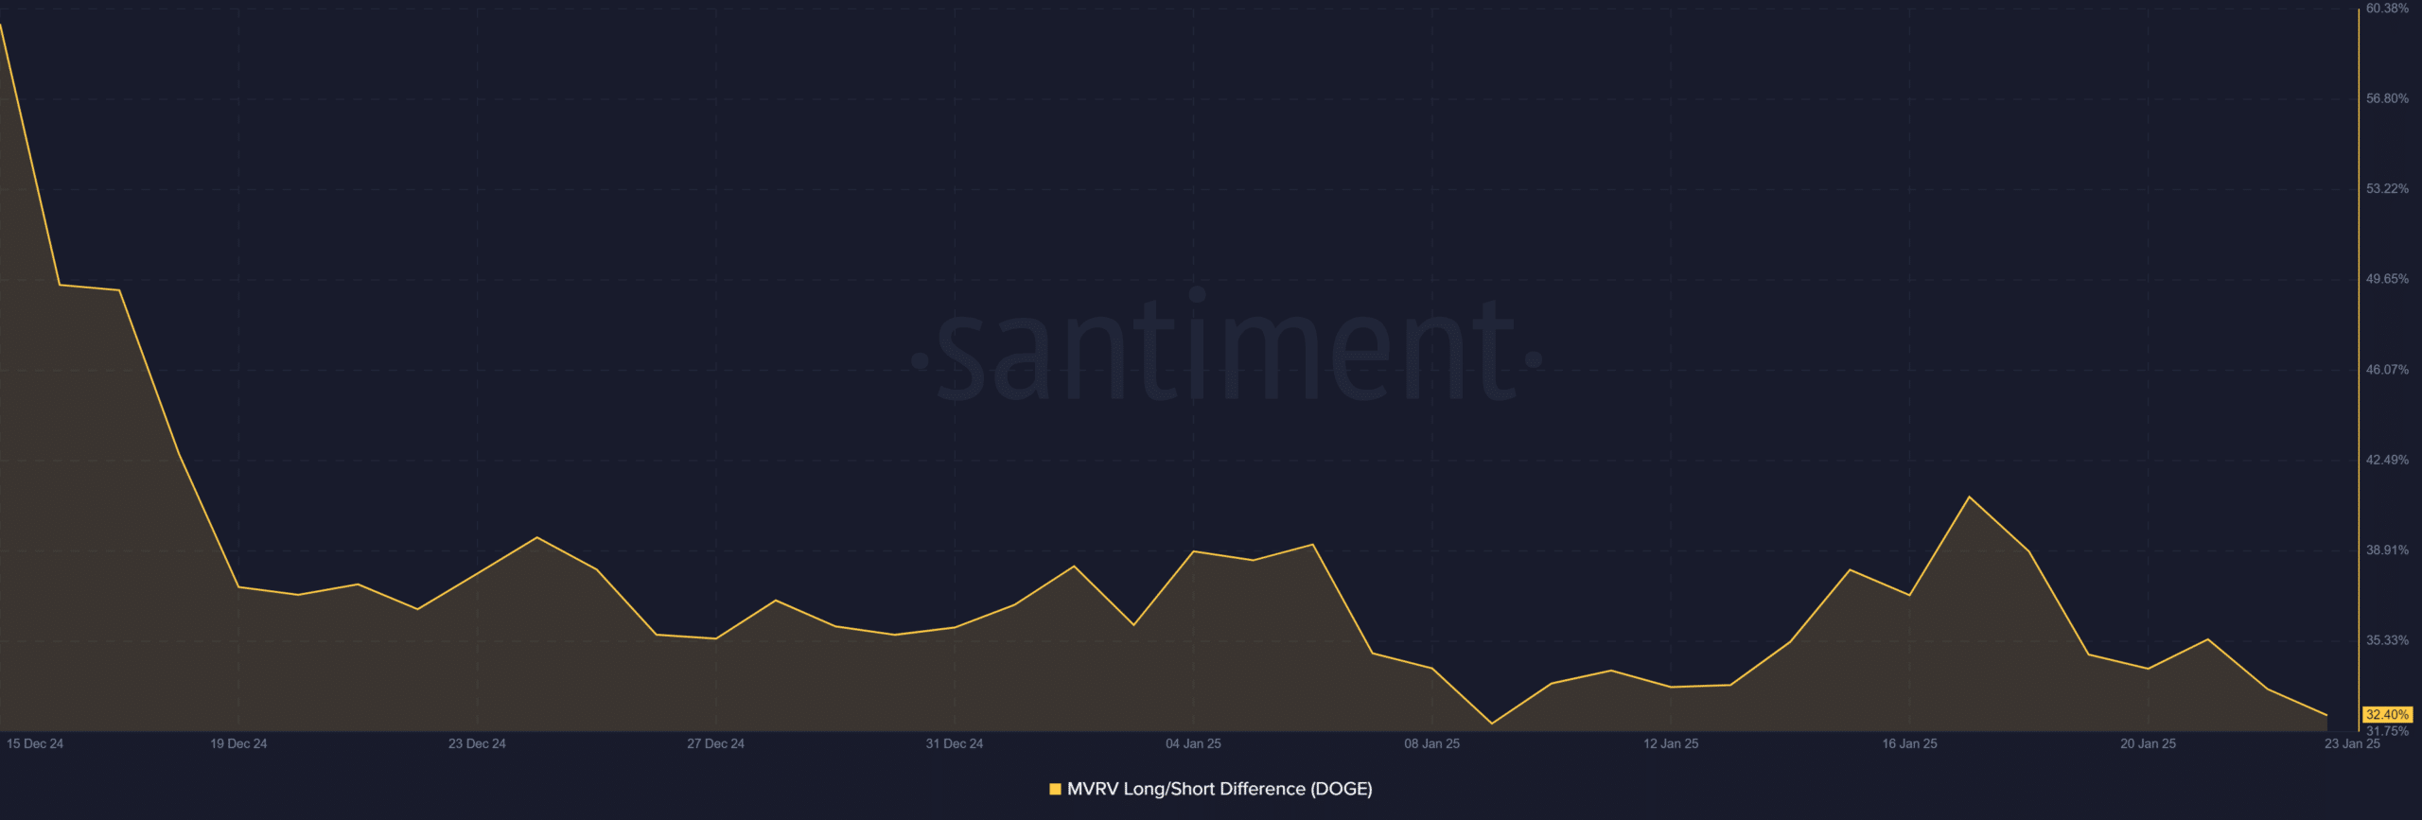
Task: Toggle the MVRV Long/Short Difference legend label
Action: pos(1219,789)
